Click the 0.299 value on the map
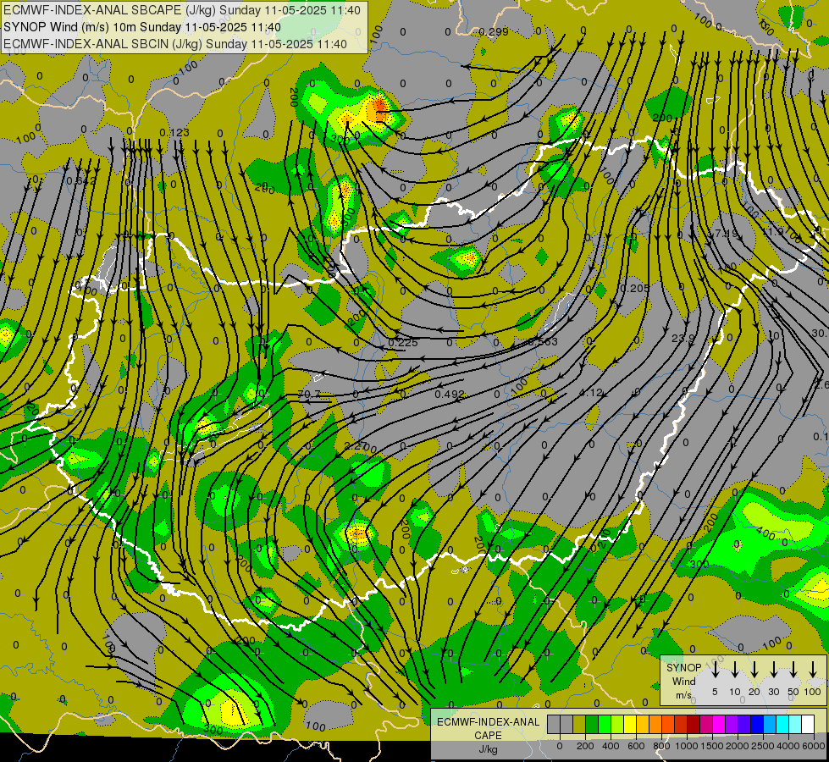The width and height of the screenshot is (829, 762). (x=494, y=31)
